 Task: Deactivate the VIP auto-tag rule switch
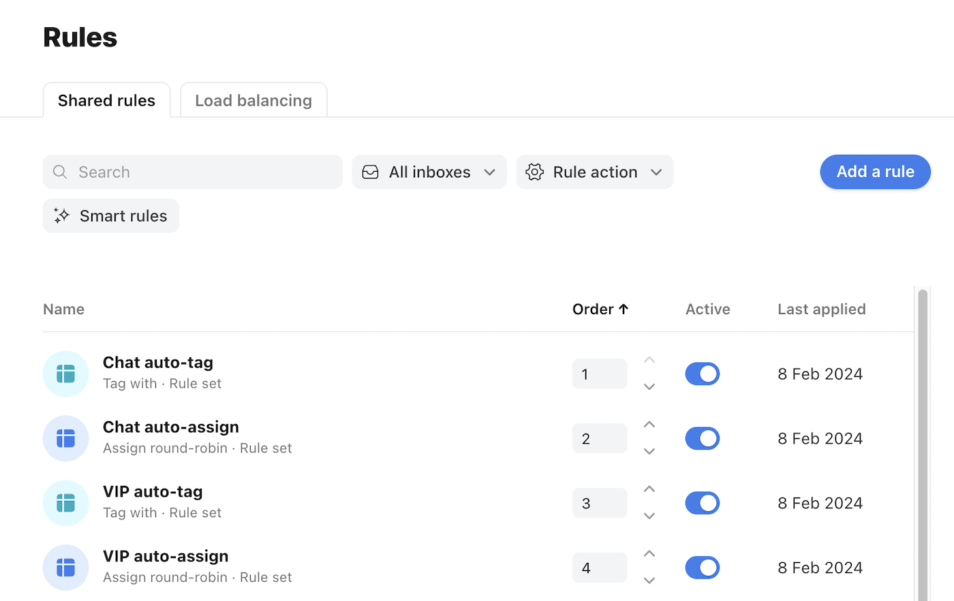pos(702,503)
